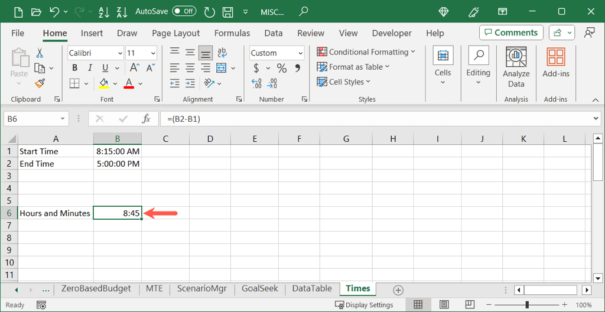Switch to the Draw tab

tap(128, 33)
